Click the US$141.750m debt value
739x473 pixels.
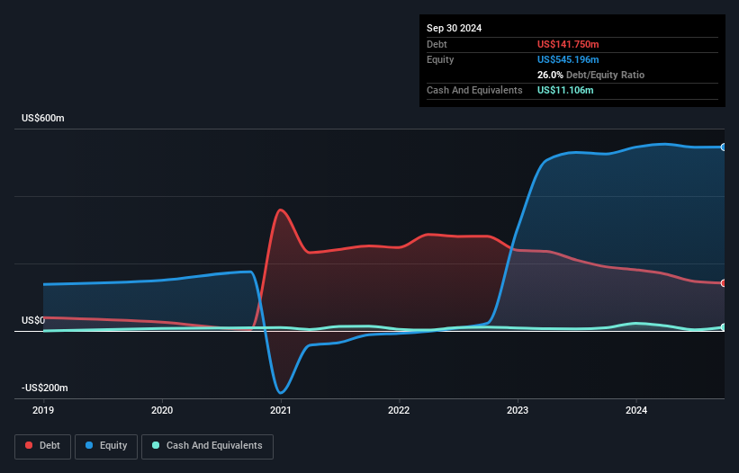[x=568, y=44]
